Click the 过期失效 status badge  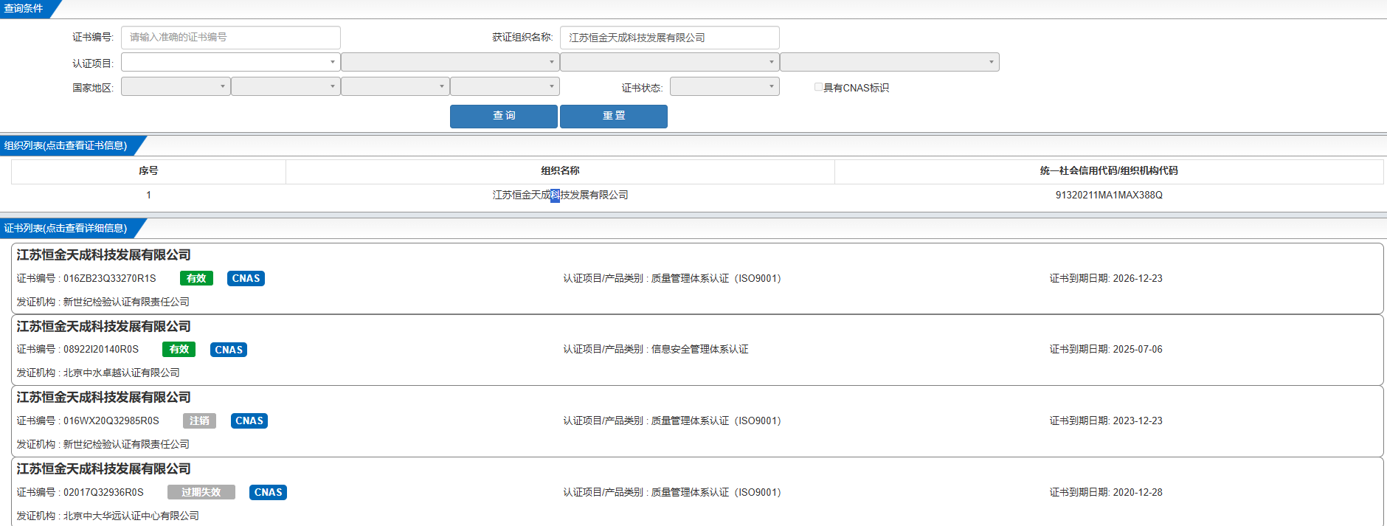coord(201,492)
